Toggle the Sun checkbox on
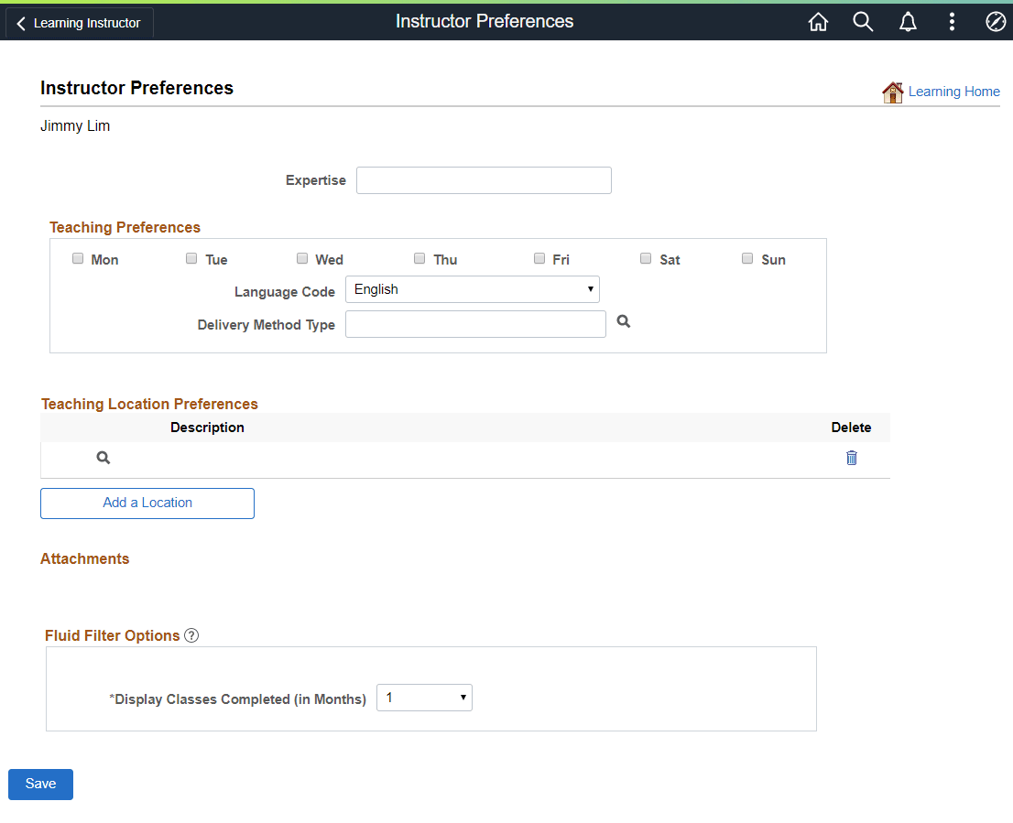Screen dimensions: 1013x823 (747, 258)
